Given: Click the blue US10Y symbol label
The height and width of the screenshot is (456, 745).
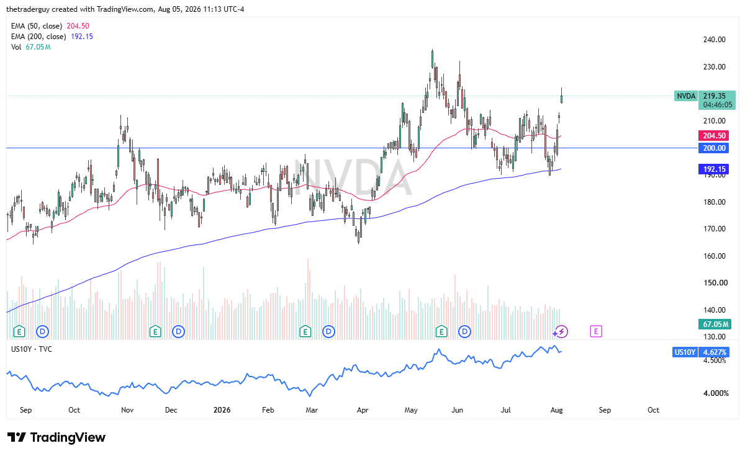Looking at the screenshot, I should (685, 352).
